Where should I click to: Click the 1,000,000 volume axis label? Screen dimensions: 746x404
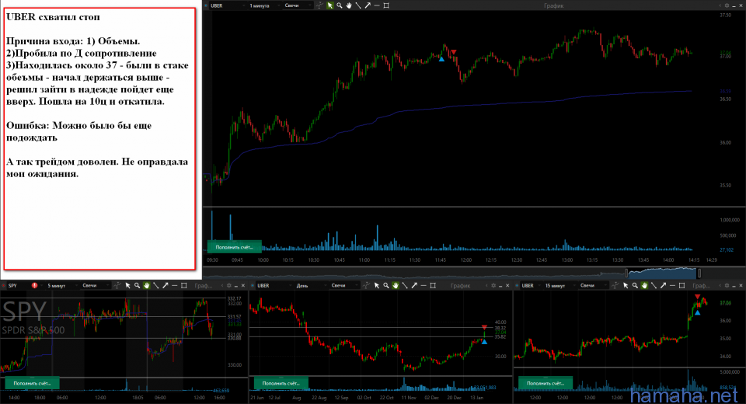pos(730,220)
